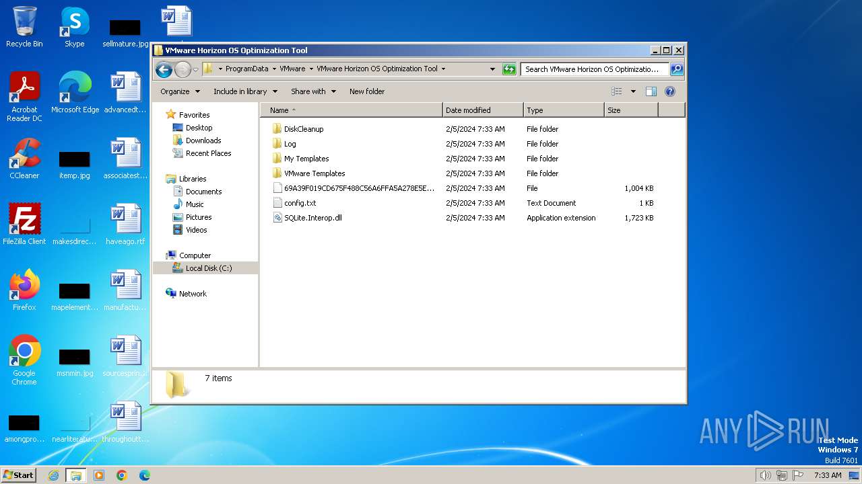This screenshot has height=484, width=862.
Task: Click ProgramData in the address breadcrumb
Action: [x=246, y=69]
